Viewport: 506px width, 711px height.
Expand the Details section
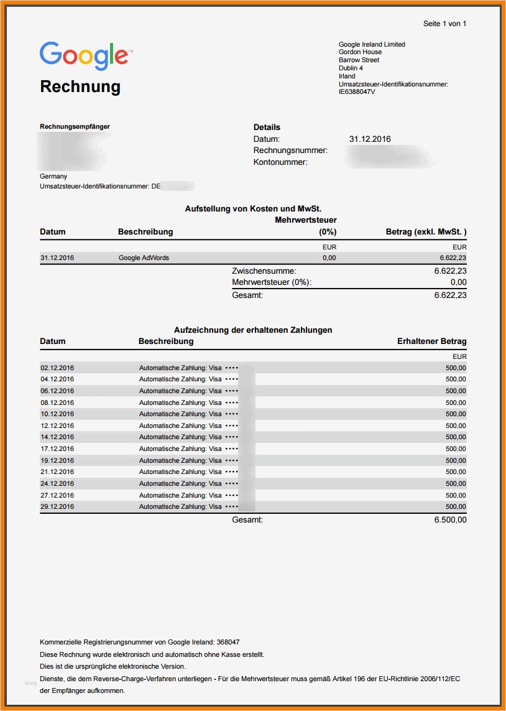tap(265, 127)
